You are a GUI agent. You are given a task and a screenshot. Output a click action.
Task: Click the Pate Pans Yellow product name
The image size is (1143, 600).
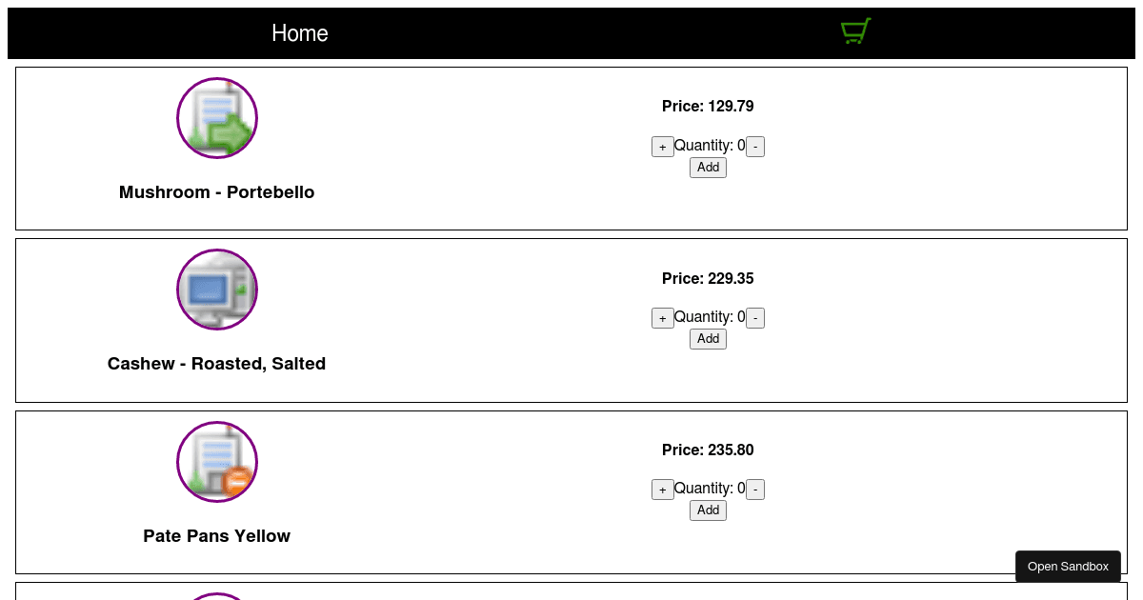[x=217, y=536]
